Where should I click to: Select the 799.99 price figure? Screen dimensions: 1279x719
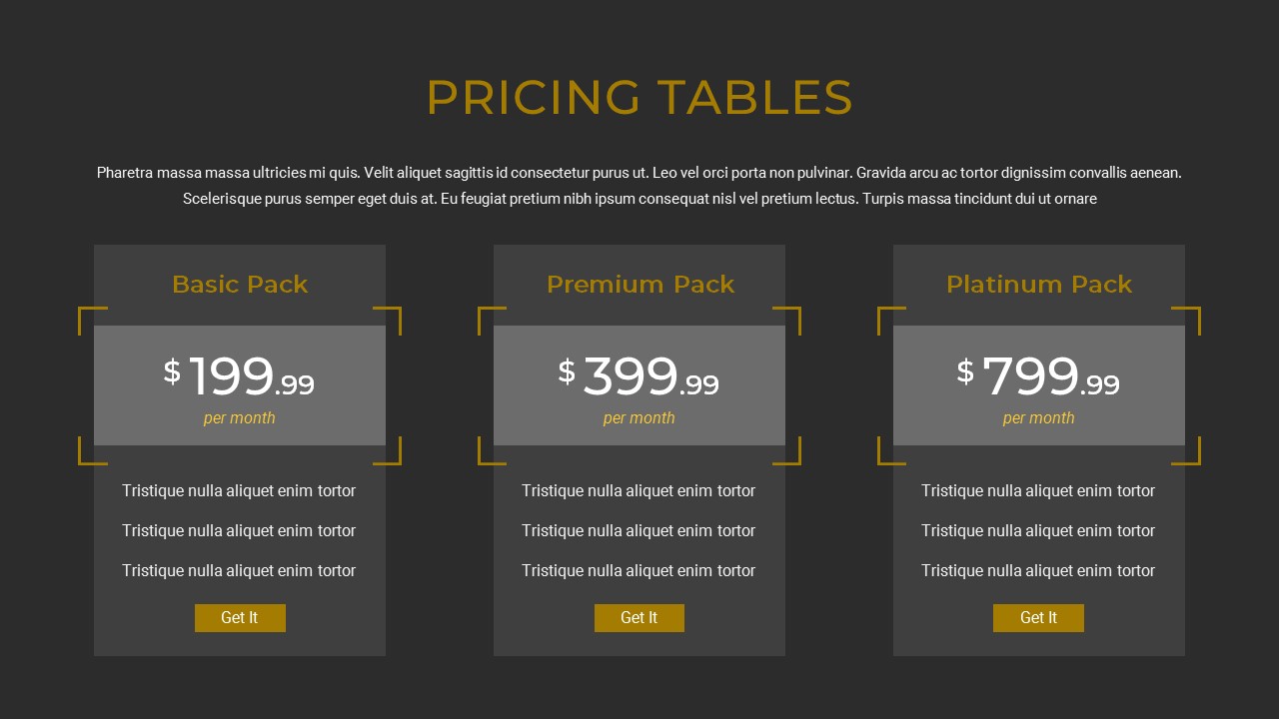(1050, 377)
